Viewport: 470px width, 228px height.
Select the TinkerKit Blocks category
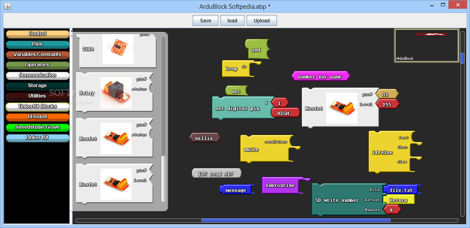click(37, 106)
